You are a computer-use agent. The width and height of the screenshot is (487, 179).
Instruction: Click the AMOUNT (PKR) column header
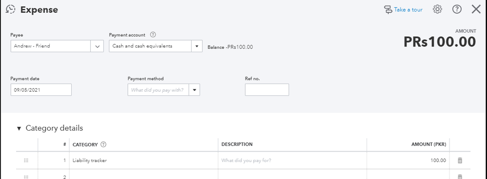(429, 144)
